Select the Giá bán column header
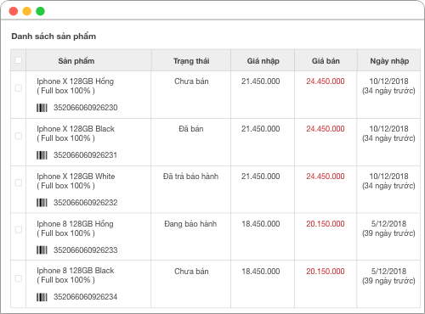The image size is (425, 314). (x=326, y=61)
